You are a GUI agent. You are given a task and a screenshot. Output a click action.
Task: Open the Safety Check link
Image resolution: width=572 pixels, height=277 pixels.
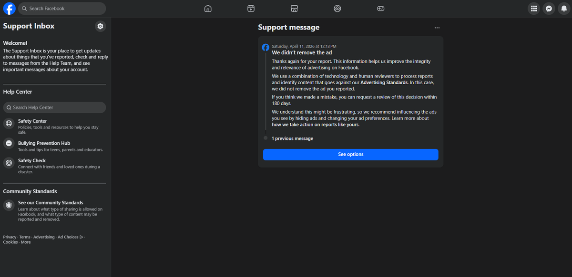(x=32, y=161)
